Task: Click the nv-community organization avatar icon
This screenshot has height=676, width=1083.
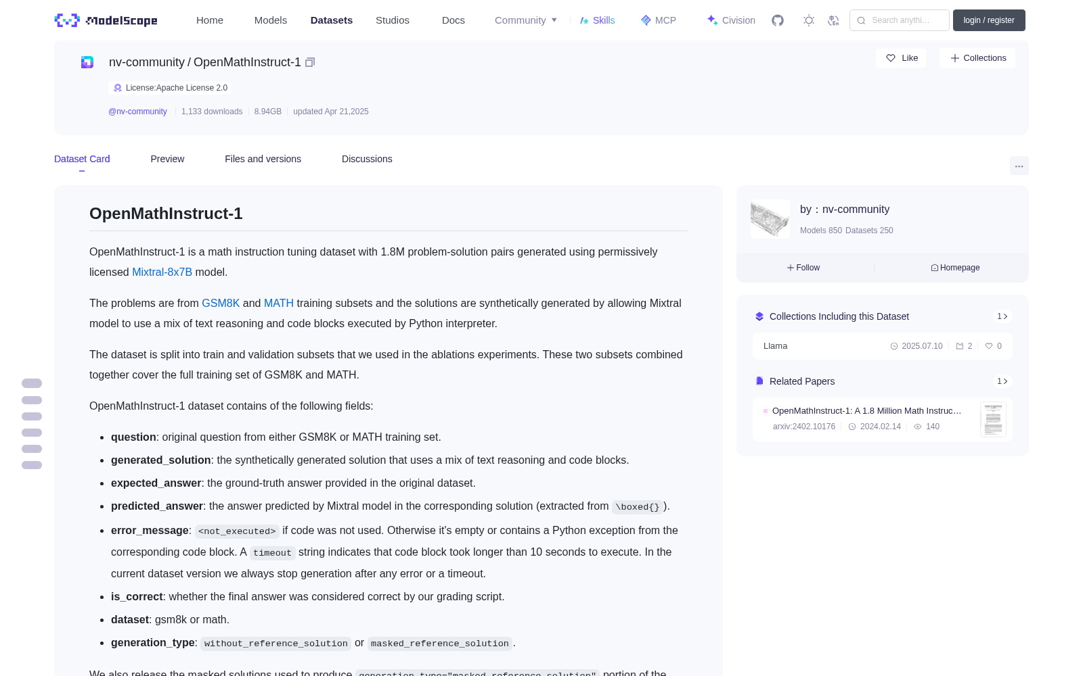Action: (x=87, y=62)
